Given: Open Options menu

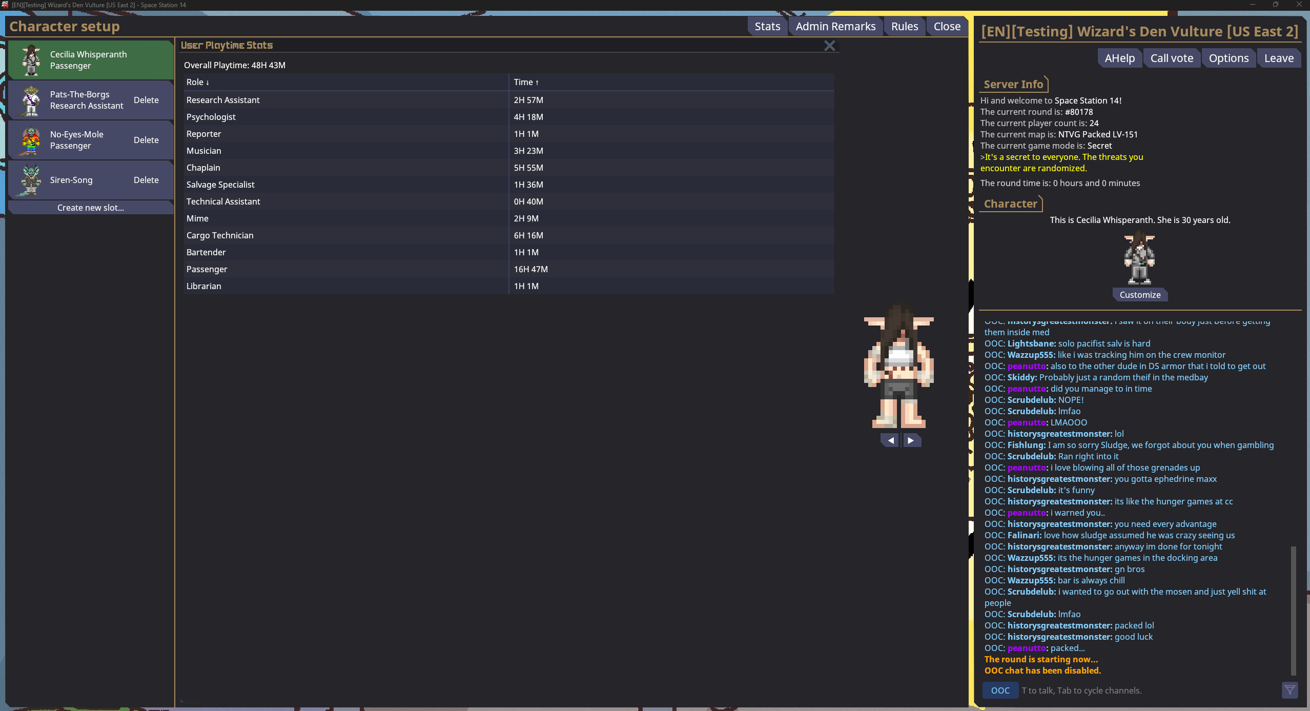Looking at the screenshot, I should 1229,58.
